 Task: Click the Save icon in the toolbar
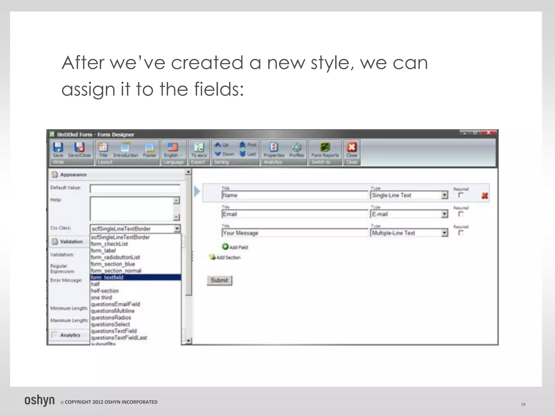coord(58,148)
